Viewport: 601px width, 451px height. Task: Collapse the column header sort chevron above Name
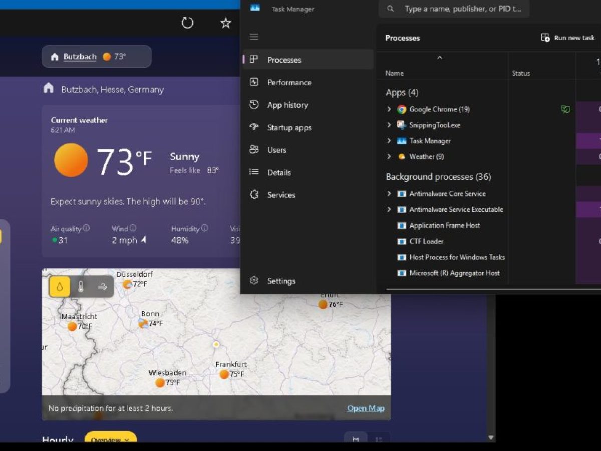tap(440, 58)
